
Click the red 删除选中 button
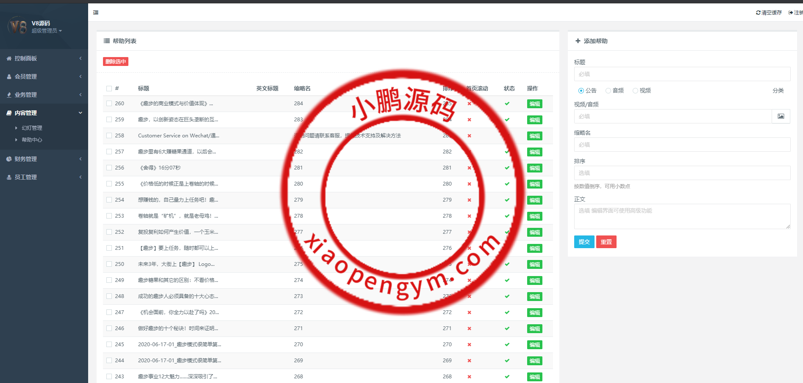click(x=115, y=62)
